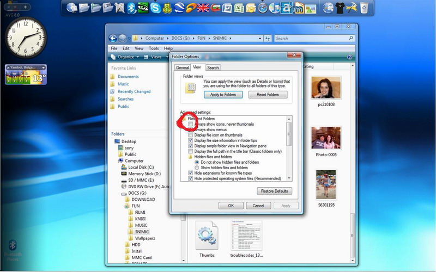Image resolution: width=436 pixels, height=272 pixels.
Task: Switch to the Search tab in Folder Options
Action: coord(213,67)
